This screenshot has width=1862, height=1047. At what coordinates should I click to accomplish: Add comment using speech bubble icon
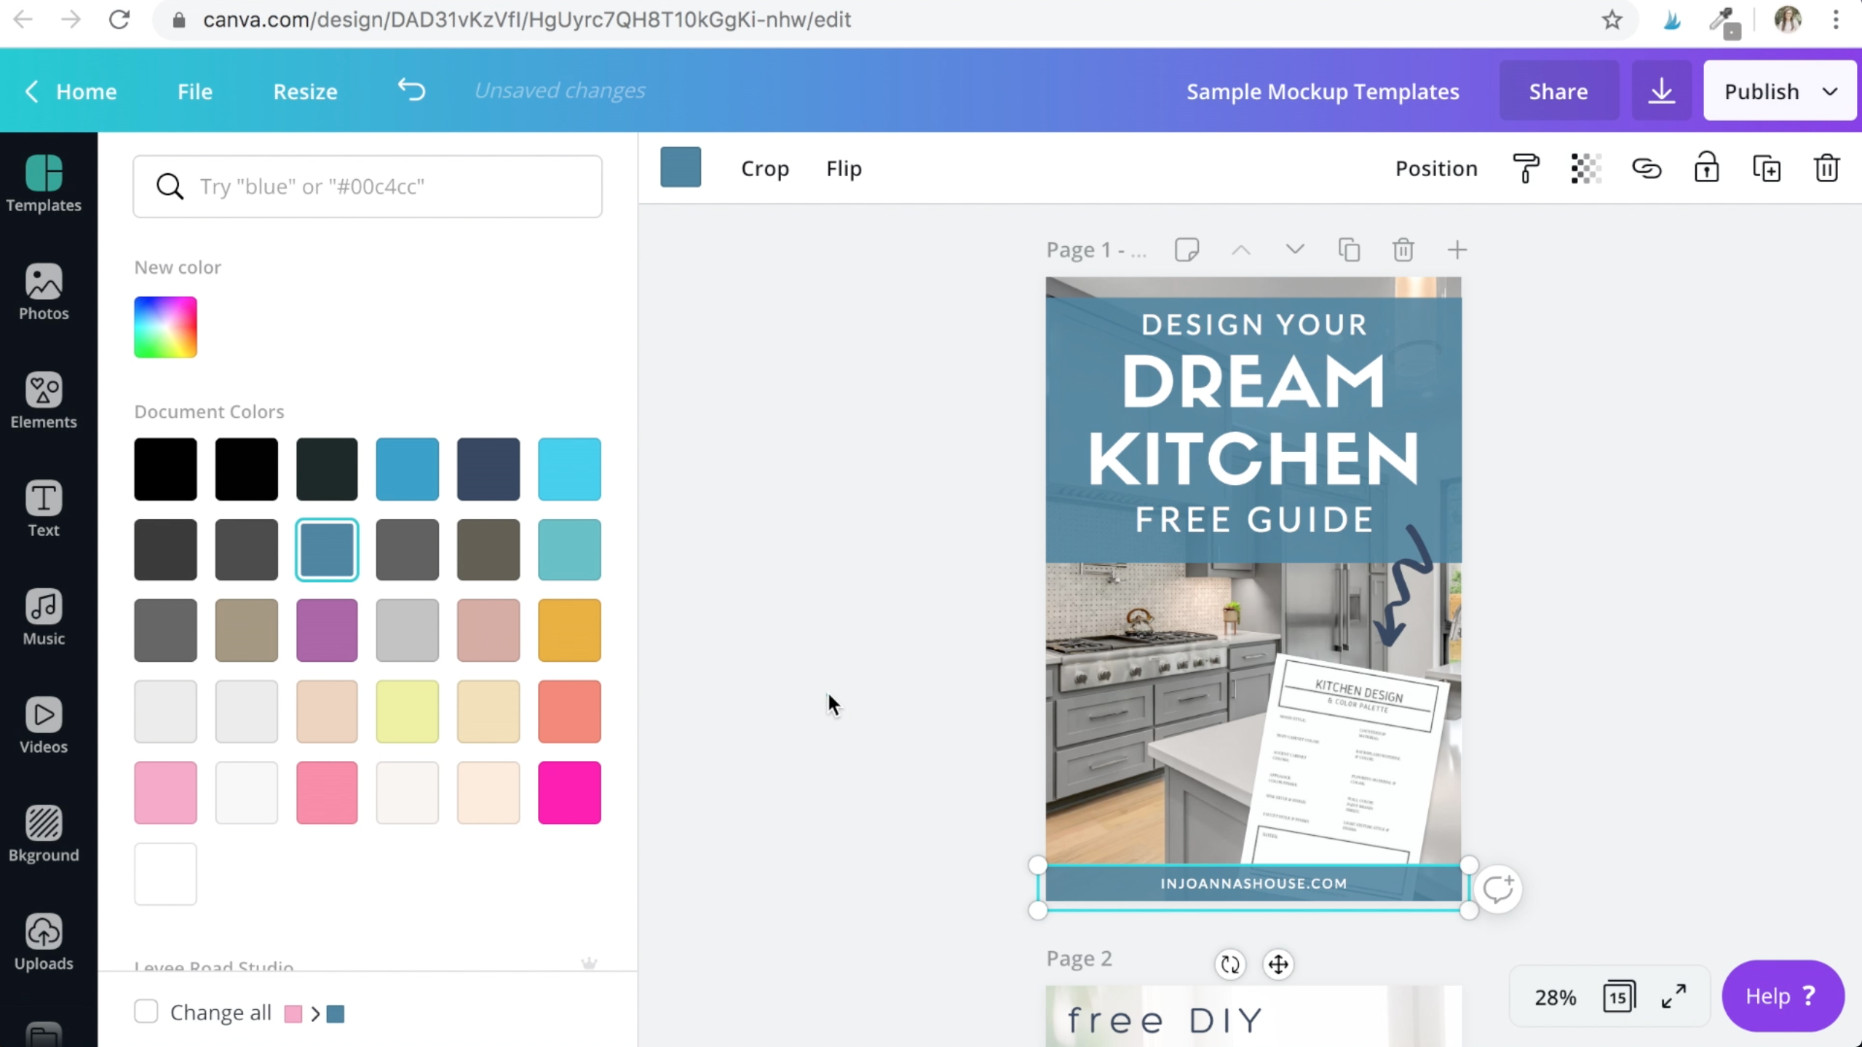coord(1497,889)
